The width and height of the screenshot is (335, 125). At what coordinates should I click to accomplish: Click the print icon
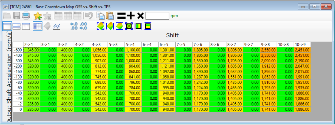pos(26,16)
